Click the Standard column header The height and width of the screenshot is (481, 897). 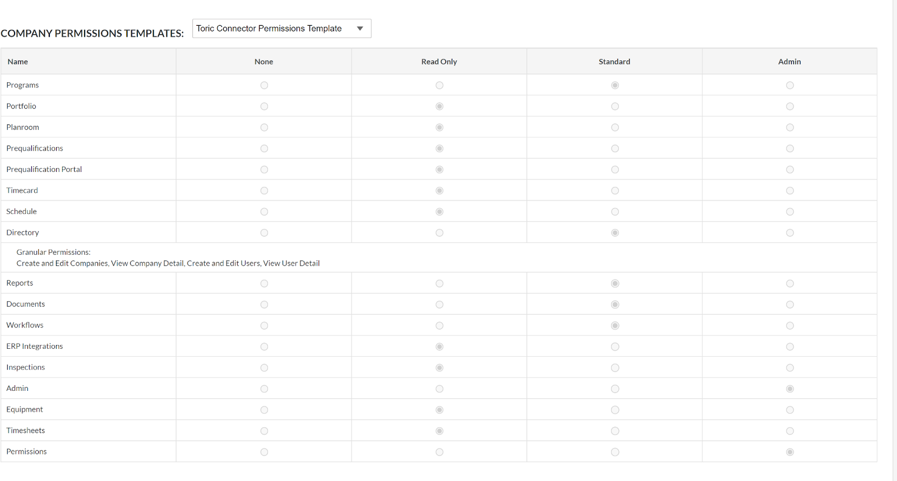(x=614, y=62)
